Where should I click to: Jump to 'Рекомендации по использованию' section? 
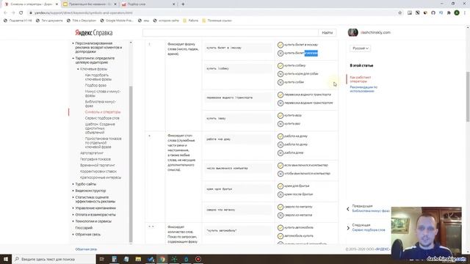(364, 89)
